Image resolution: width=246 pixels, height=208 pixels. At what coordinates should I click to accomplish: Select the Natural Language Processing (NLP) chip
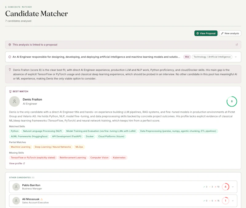pyautogui.click(x=42, y=131)
